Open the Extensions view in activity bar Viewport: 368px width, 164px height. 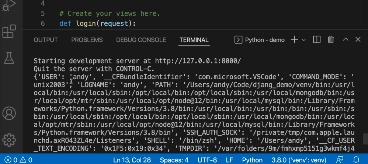(x=9, y=31)
